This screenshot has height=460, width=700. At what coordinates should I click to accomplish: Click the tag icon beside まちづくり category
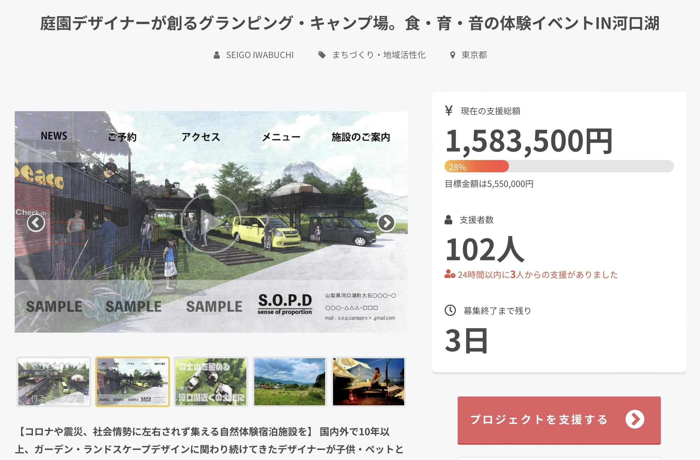(322, 55)
